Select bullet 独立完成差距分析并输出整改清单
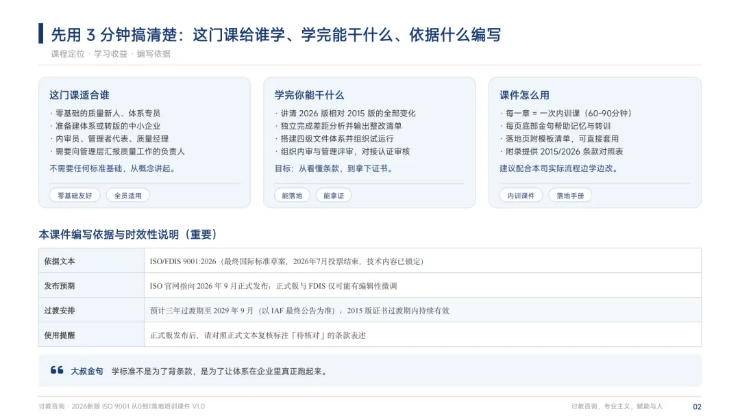Image resolution: width=740 pixels, height=416 pixels. tap(338, 127)
